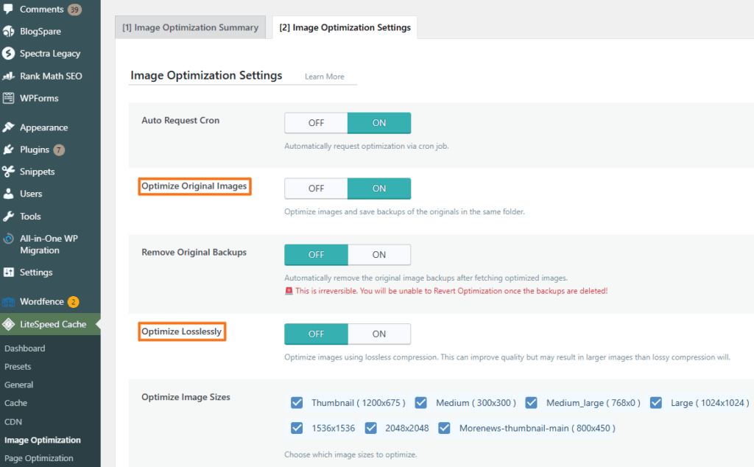Open All-in-One WP Migration menu label
Image resolution: width=754 pixels, height=467 pixels.
click(49, 245)
